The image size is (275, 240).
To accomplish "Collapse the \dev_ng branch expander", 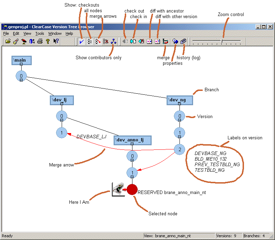I will 179,104.
